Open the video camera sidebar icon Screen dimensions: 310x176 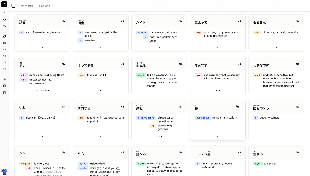pyautogui.click(x=4, y=26)
